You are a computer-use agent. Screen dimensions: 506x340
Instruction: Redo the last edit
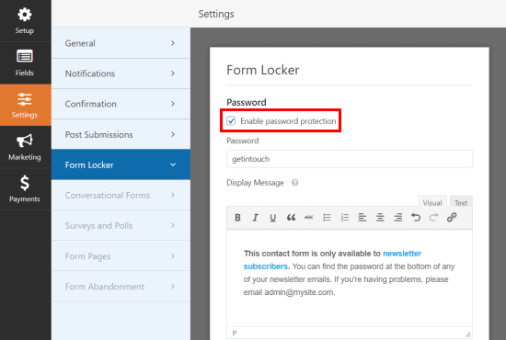tap(433, 218)
